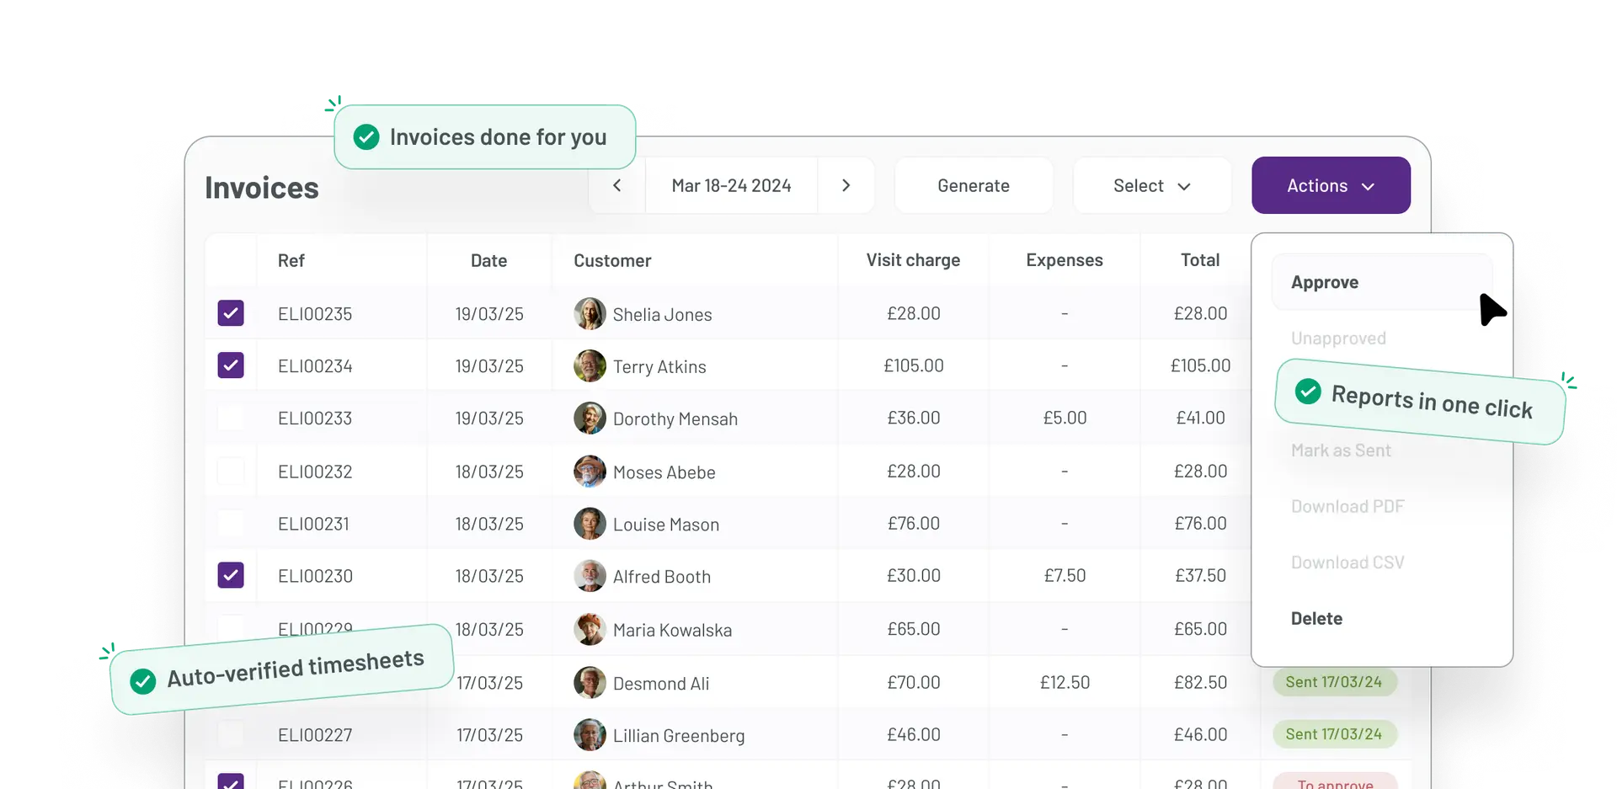Viewport: 1617px width, 789px height.
Task: Click the Sent 17/03/24 status badge for Lillian Greenberg
Action: (1333, 734)
